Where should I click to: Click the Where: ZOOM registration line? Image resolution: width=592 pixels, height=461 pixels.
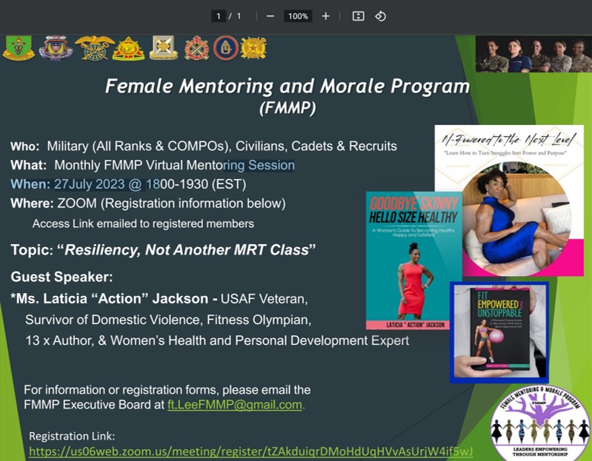pyautogui.click(x=148, y=203)
